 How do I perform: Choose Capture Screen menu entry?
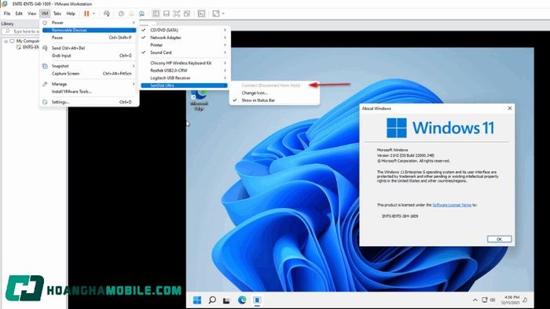89,74
